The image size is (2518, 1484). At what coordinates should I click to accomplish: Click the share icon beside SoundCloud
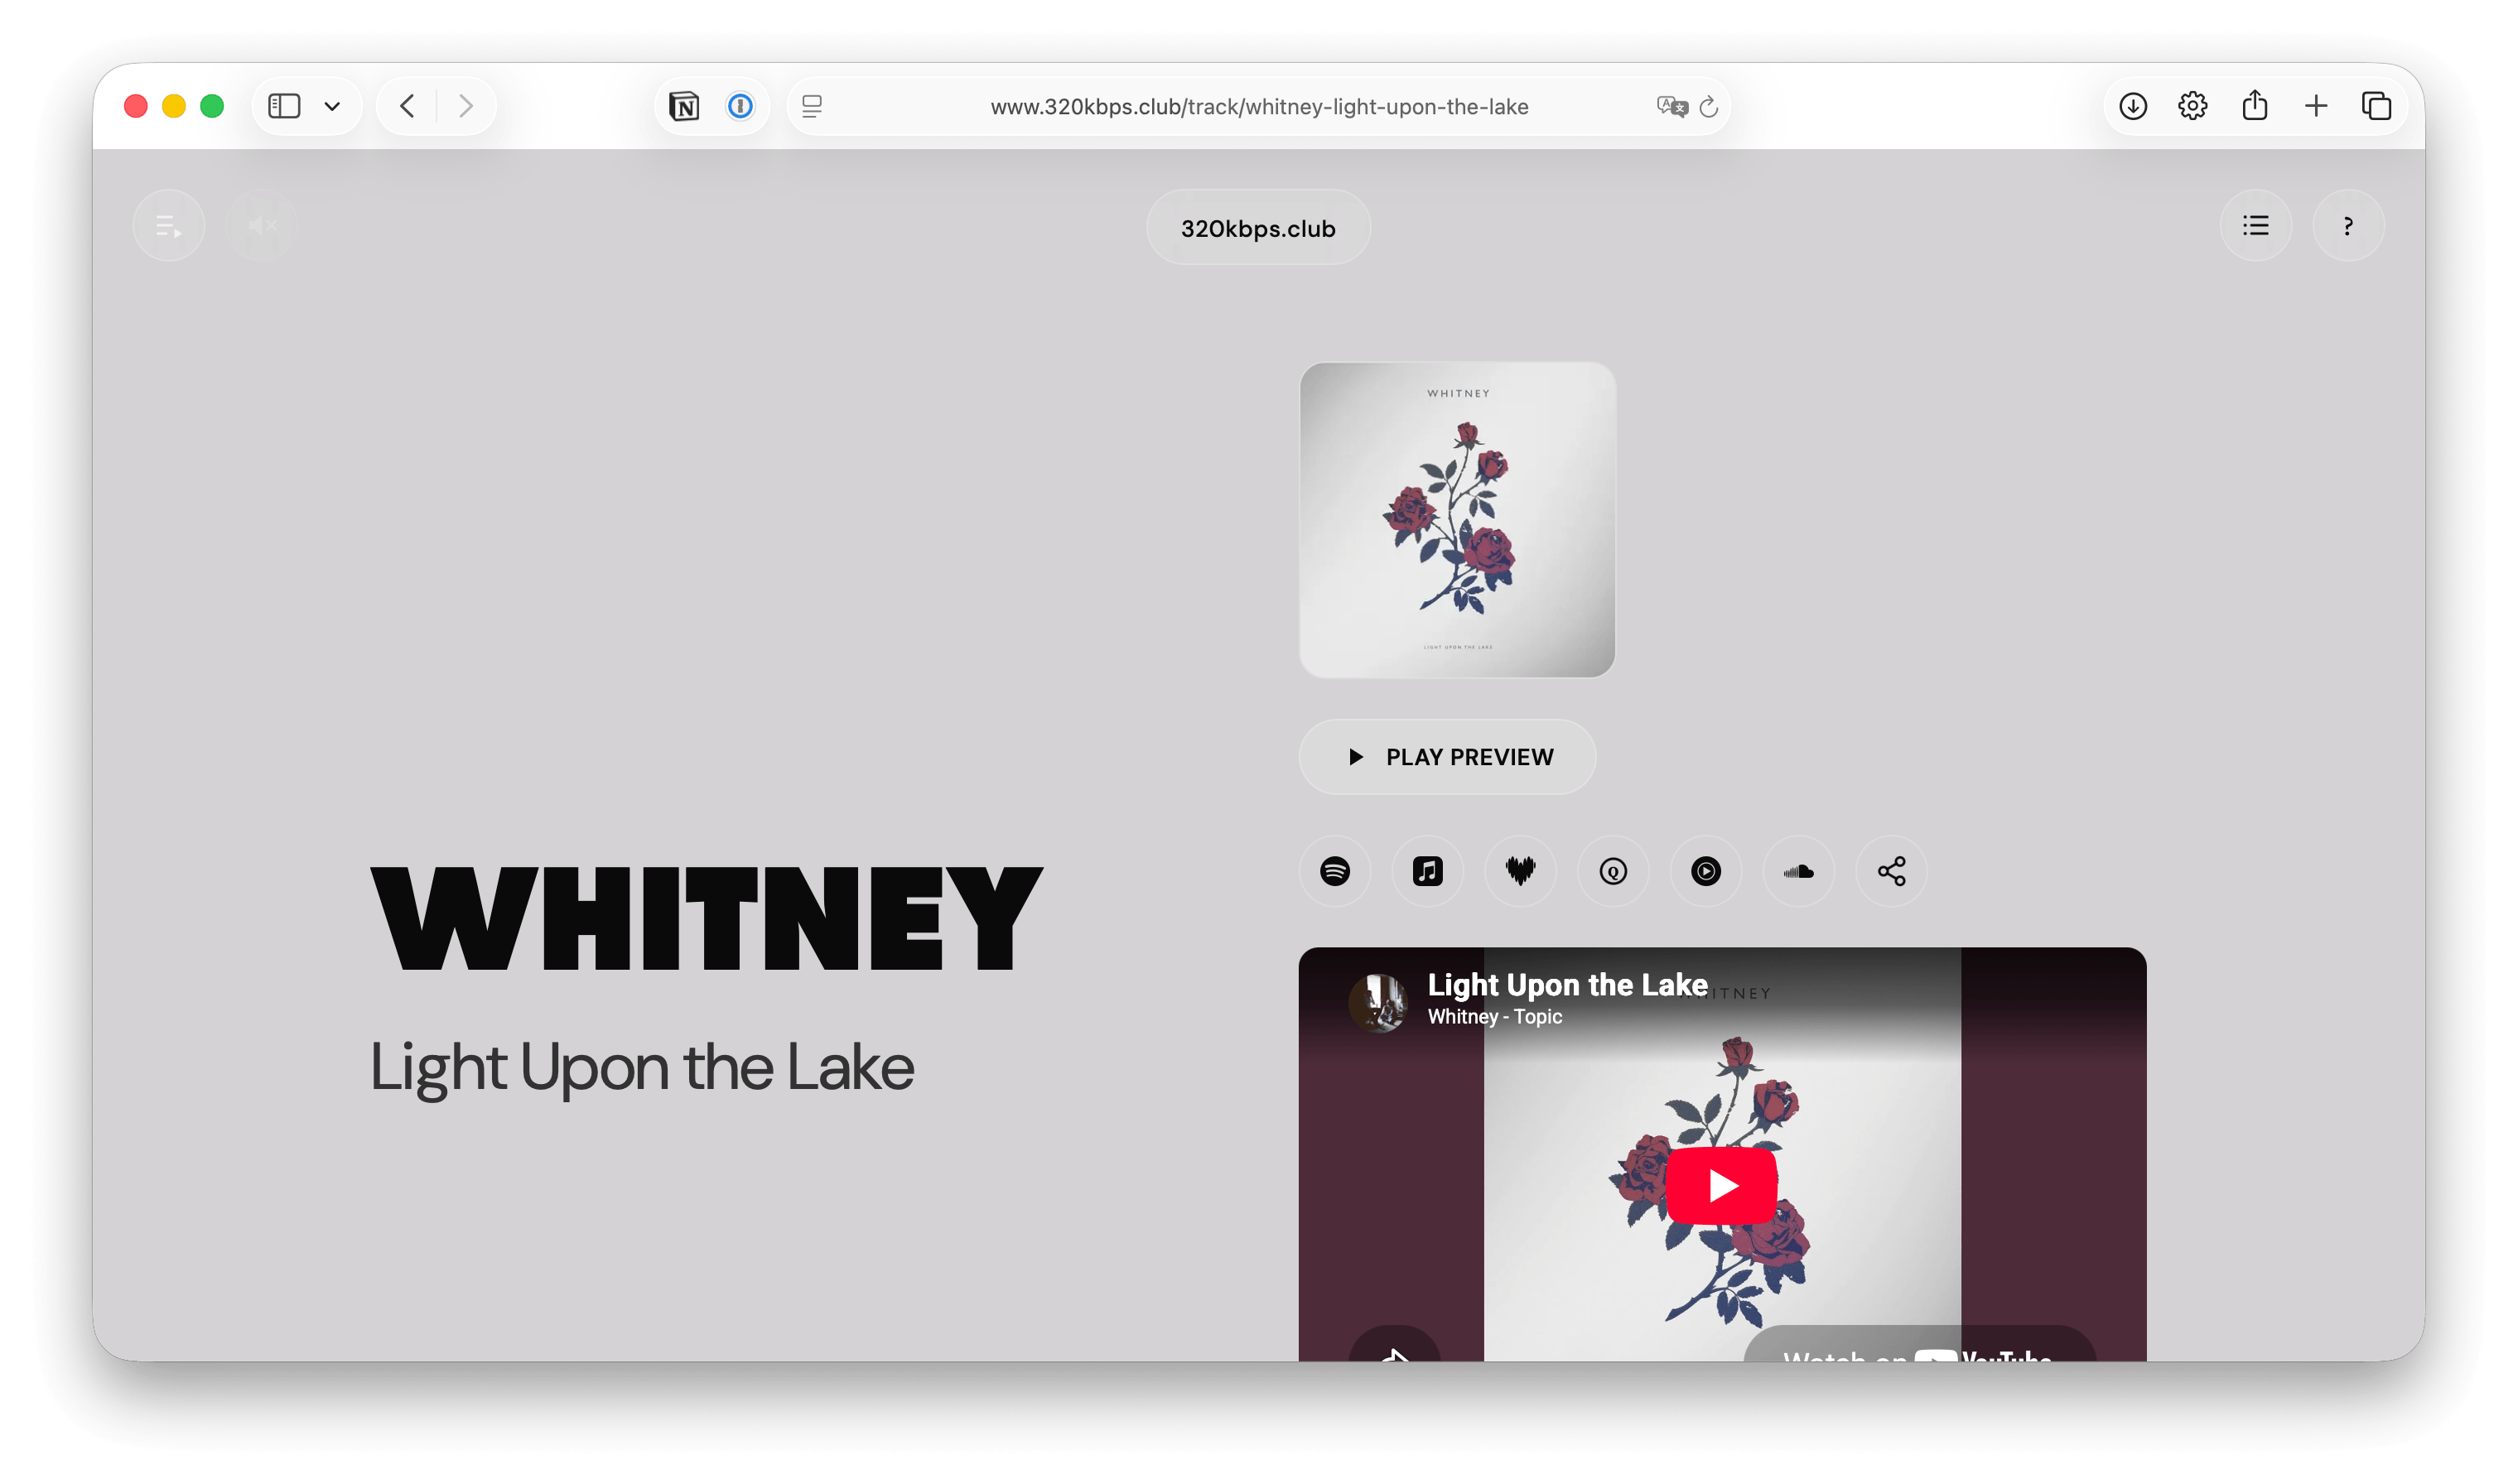[x=1891, y=871]
